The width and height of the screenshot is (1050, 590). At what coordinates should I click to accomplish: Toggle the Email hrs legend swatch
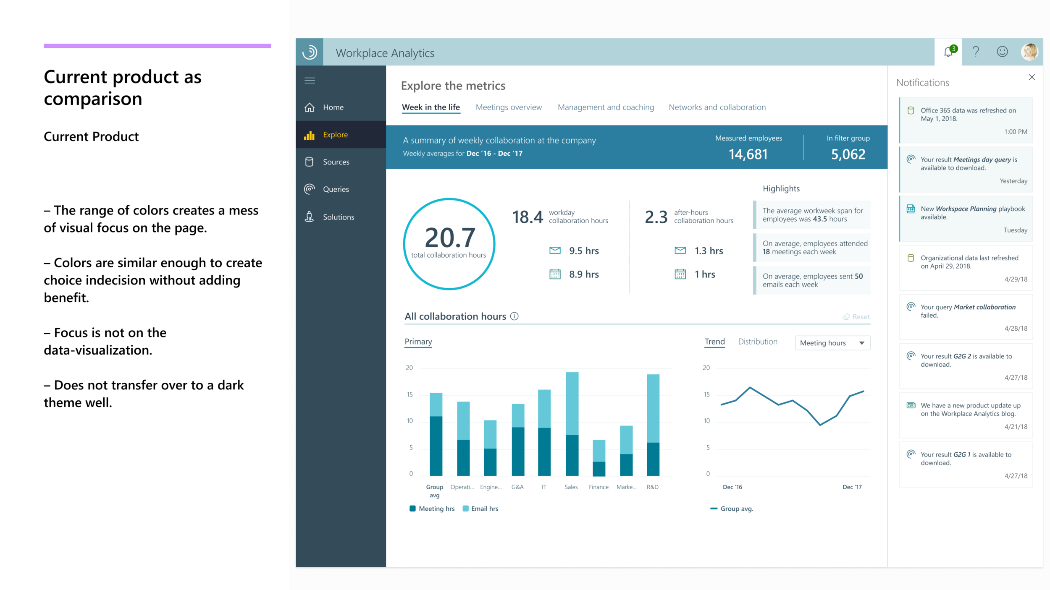tap(465, 509)
